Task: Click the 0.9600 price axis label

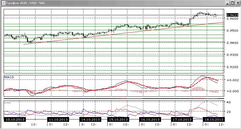Action: [232, 19]
